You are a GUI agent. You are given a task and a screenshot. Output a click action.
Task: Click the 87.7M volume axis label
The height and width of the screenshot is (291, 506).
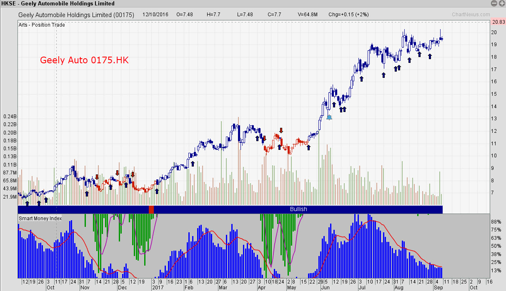point(10,173)
